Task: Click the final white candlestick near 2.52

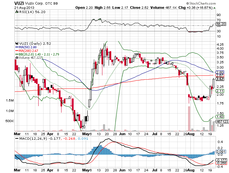Action: click(213, 84)
